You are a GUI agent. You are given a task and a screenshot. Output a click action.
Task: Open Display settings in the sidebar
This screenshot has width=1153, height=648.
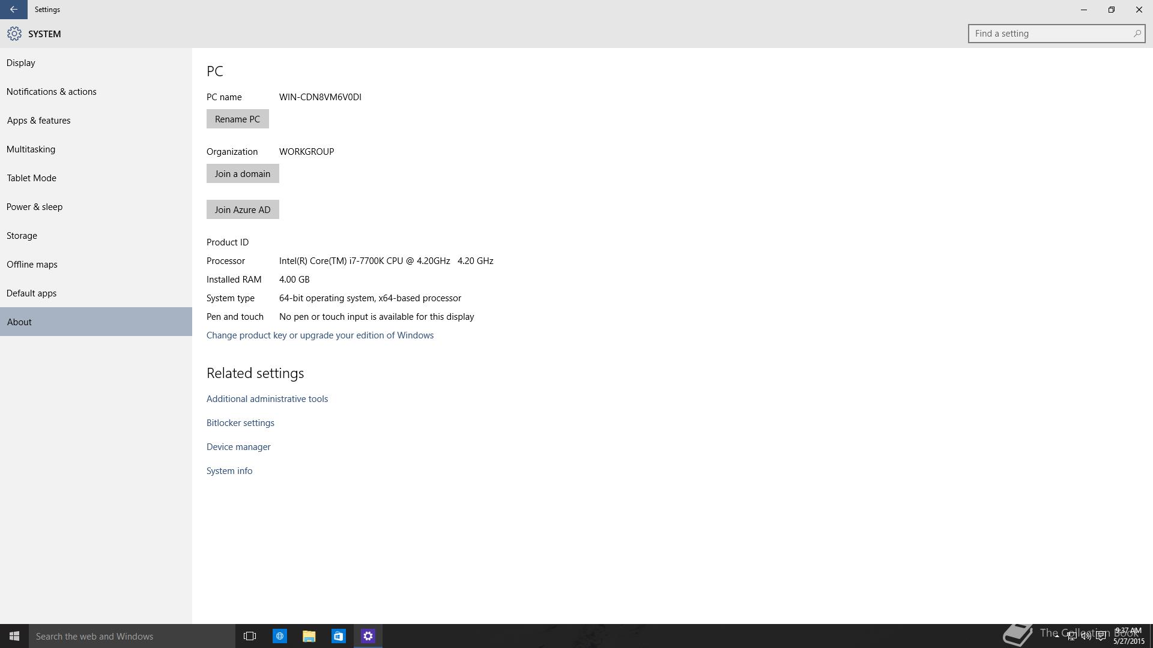coord(96,62)
